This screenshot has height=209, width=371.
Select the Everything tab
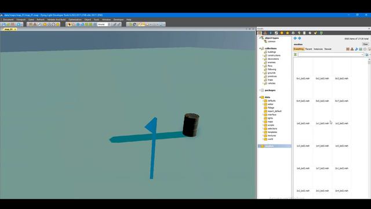299,49
